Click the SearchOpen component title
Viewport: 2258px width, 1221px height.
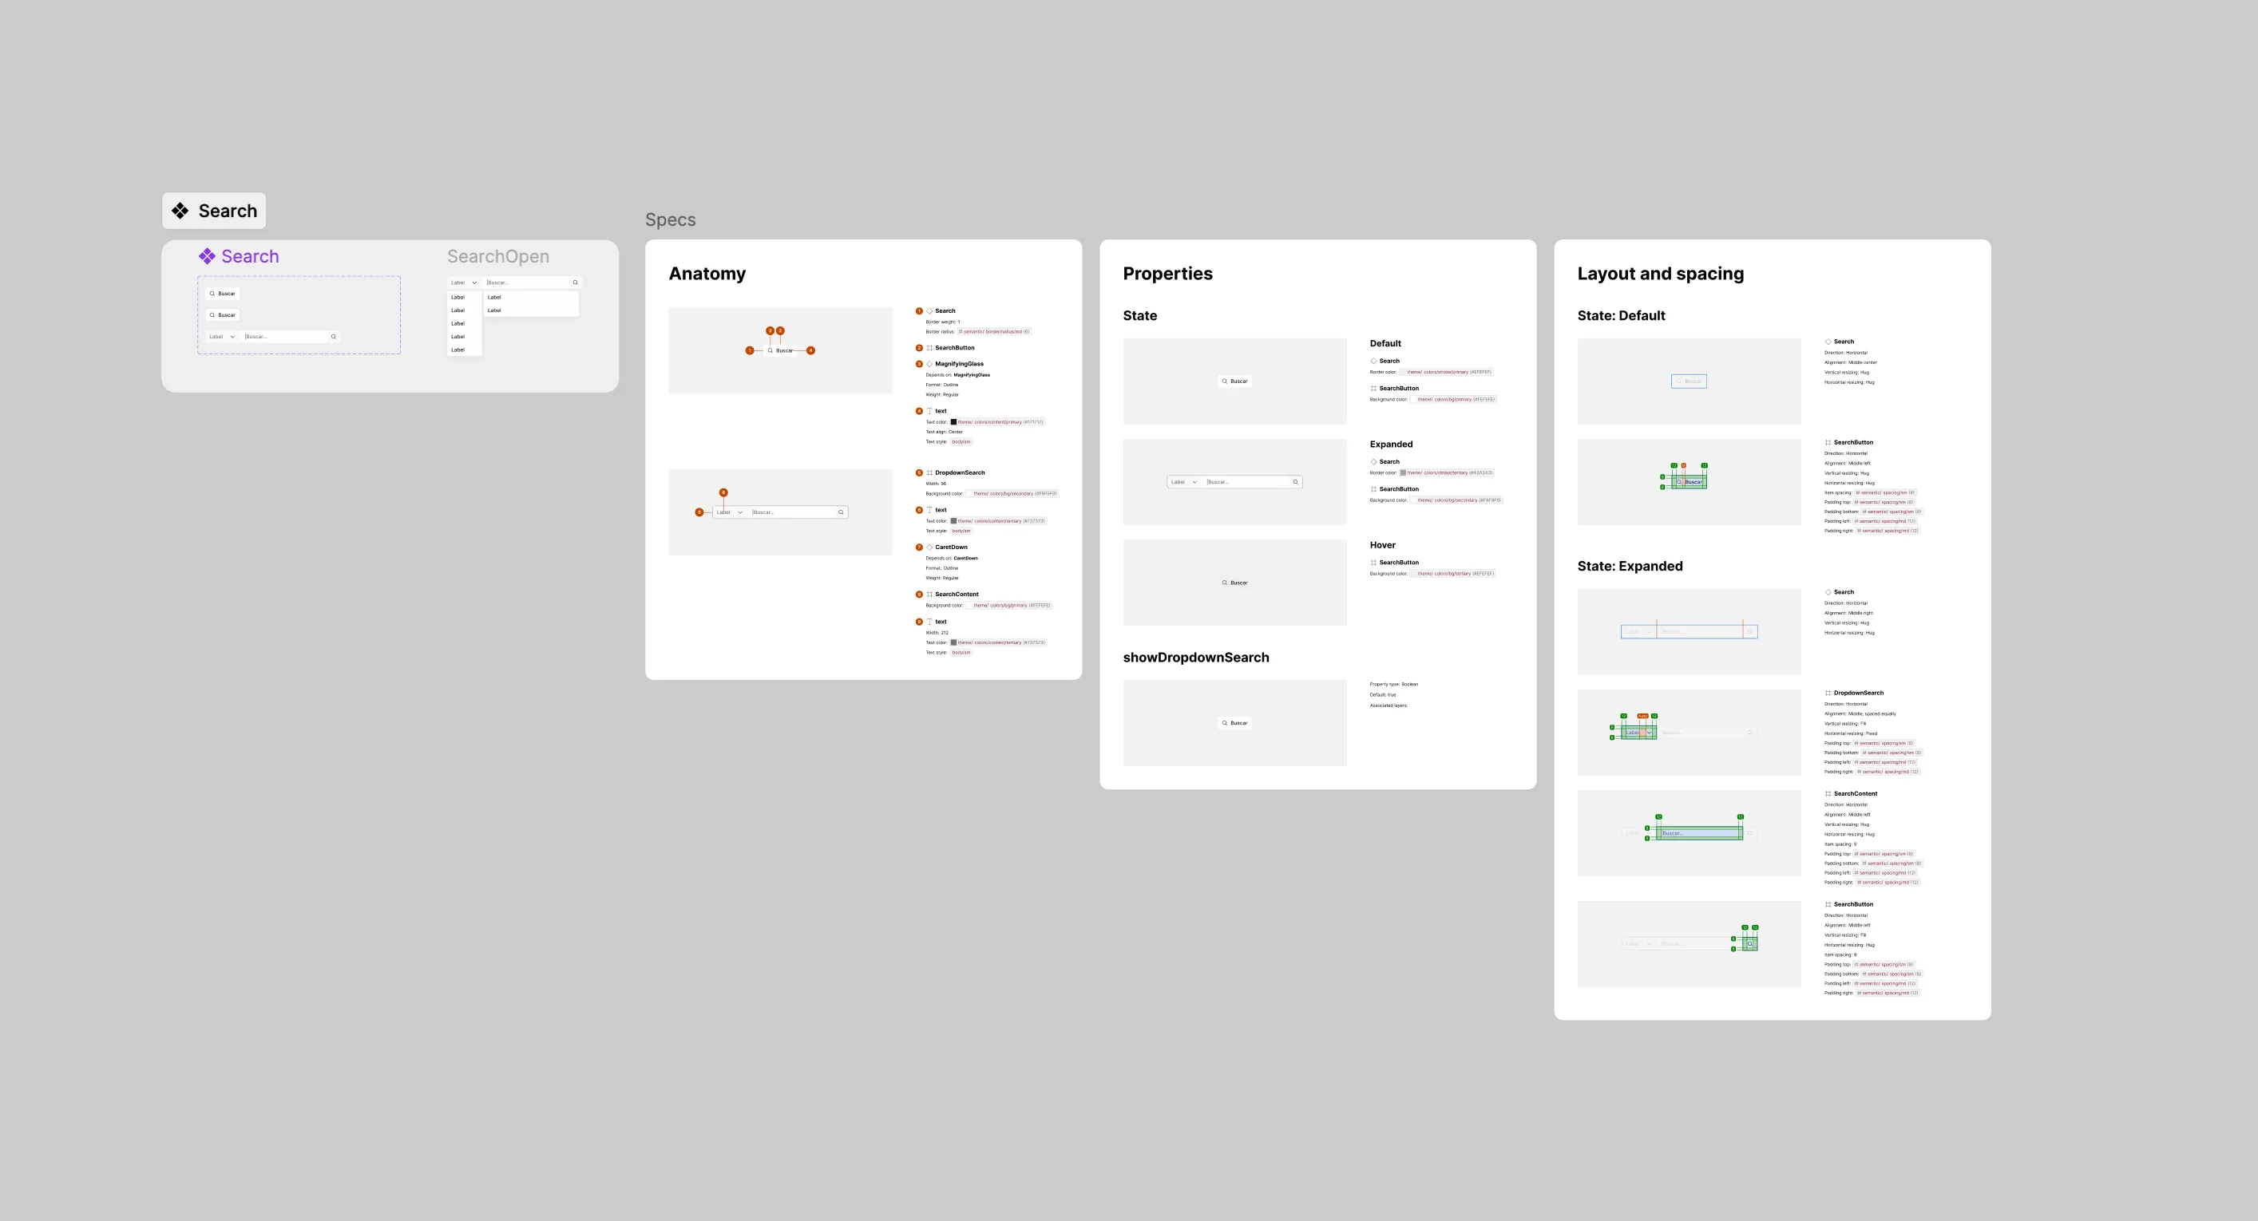498,255
